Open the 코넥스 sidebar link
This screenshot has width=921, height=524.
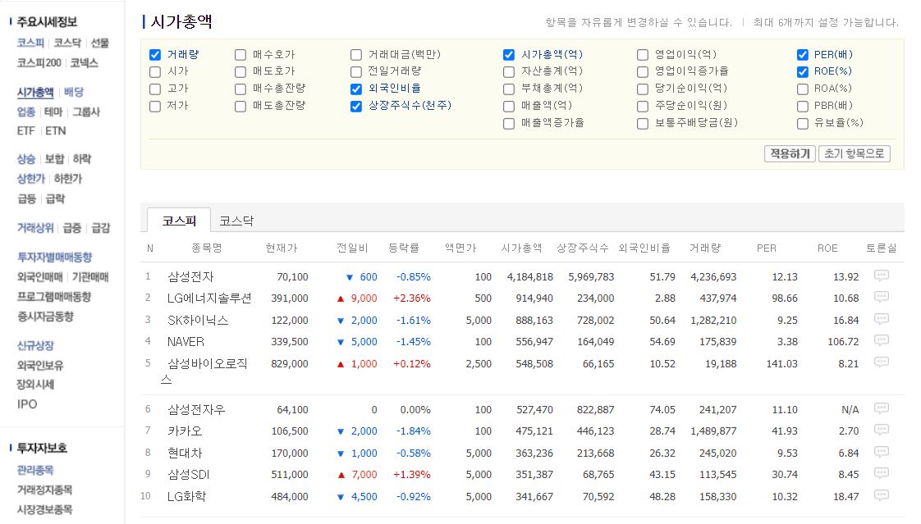84,63
